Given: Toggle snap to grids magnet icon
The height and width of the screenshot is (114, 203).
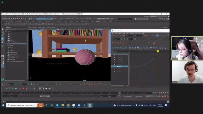Looking at the screenshot, I should [59, 19].
